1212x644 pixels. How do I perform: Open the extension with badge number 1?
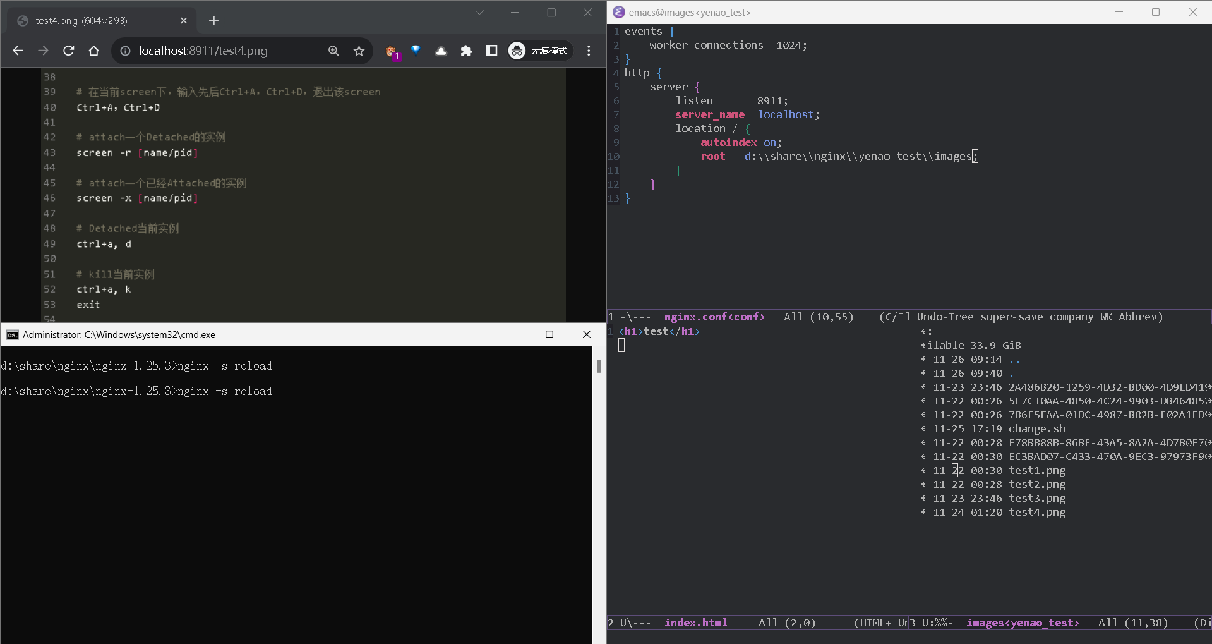tap(392, 51)
